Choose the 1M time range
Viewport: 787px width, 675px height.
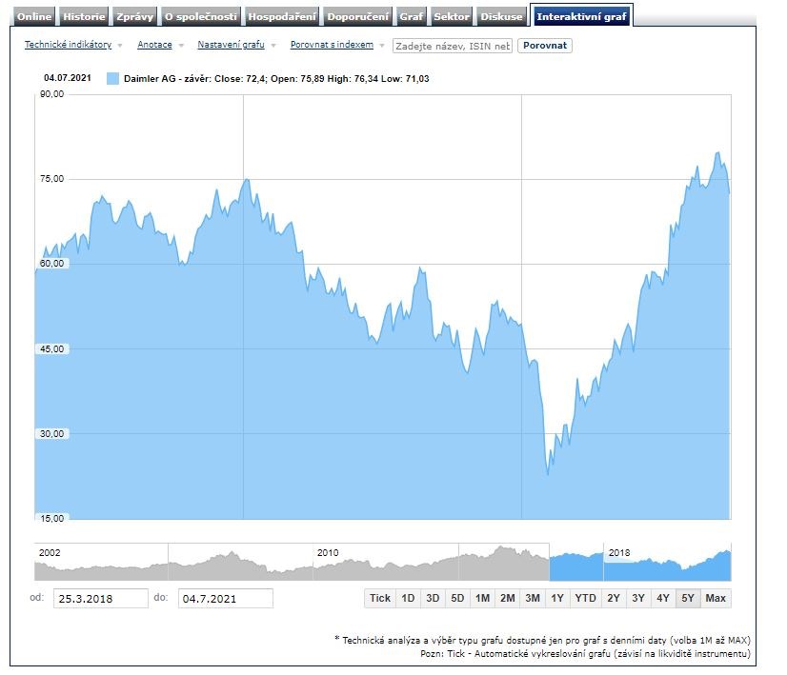[482, 598]
